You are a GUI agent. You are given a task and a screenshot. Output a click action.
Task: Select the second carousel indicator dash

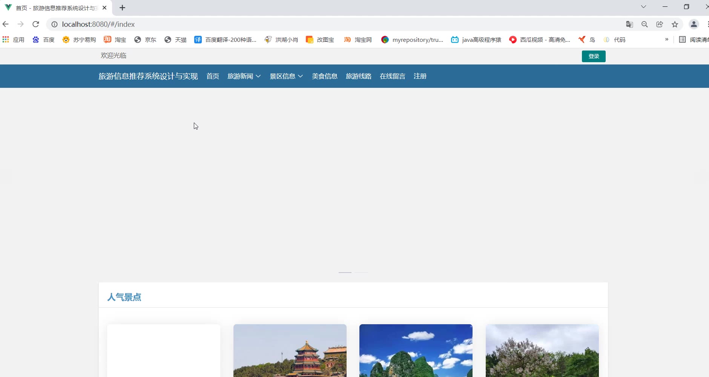(361, 272)
